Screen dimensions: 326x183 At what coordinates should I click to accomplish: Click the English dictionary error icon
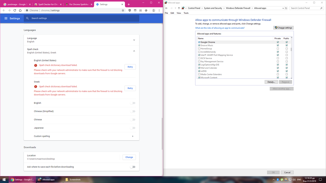pos(36,65)
